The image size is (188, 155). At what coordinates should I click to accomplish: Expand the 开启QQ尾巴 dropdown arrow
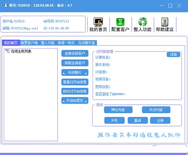(86, 101)
